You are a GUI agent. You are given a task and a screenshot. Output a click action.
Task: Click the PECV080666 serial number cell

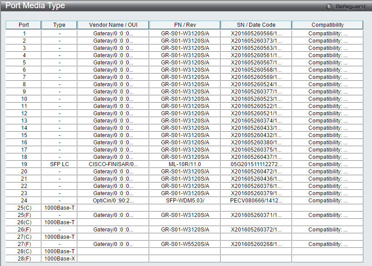(256, 201)
